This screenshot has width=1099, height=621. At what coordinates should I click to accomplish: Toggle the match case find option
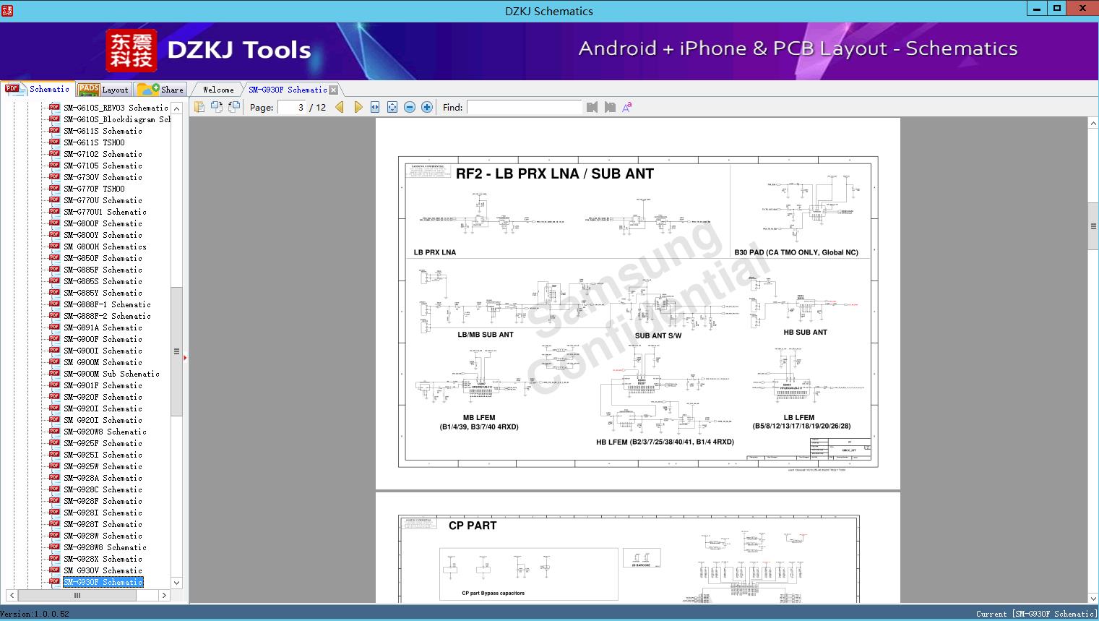click(627, 107)
